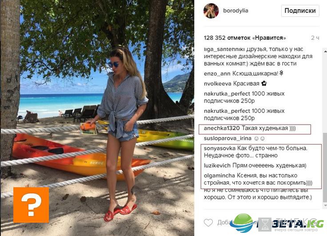This screenshot has width=327, height=236.
Task: Open enzo_ann commenter profile
Action: (x=217, y=74)
